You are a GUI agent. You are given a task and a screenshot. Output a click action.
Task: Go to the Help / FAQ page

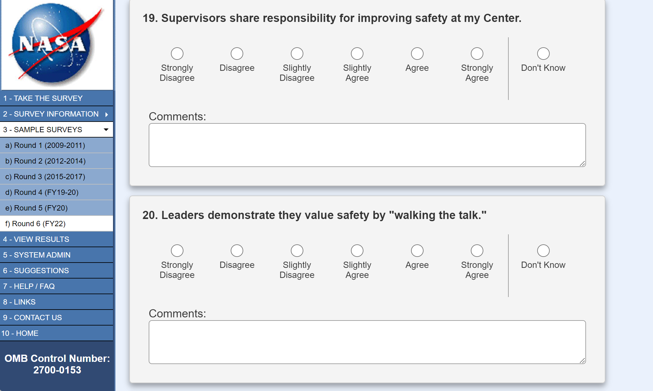(x=29, y=286)
